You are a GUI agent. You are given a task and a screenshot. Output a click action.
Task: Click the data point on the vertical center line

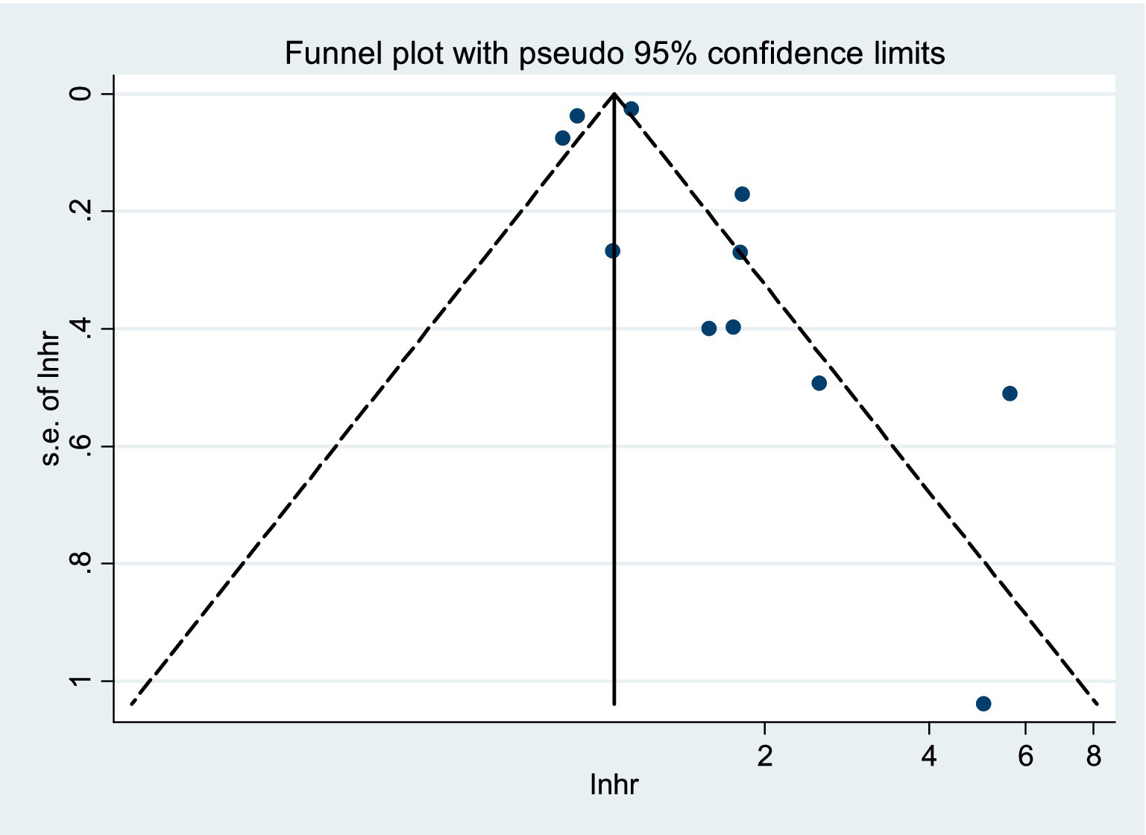coord(612,251)
